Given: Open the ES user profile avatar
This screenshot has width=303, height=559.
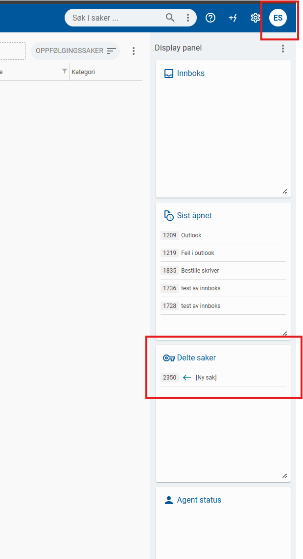Looking at the screenshot, I should [278, 18].
